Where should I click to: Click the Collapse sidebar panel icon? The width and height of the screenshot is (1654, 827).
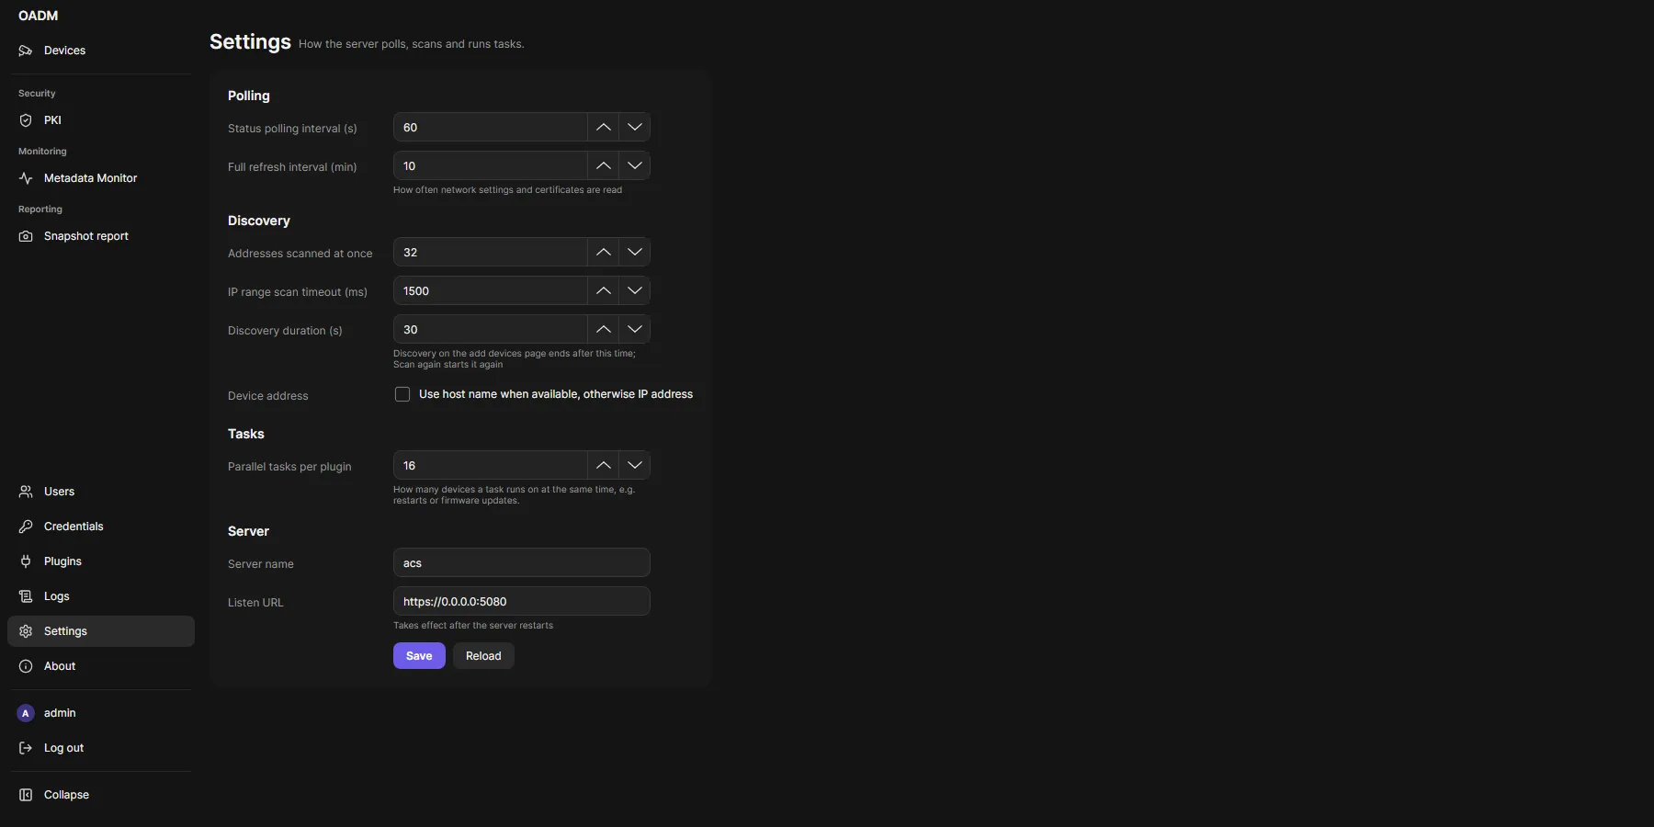pos(26,795)
